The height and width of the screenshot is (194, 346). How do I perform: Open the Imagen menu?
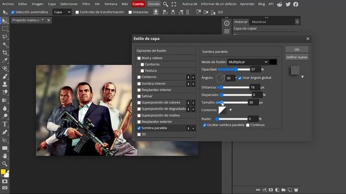tap(37, 4)
